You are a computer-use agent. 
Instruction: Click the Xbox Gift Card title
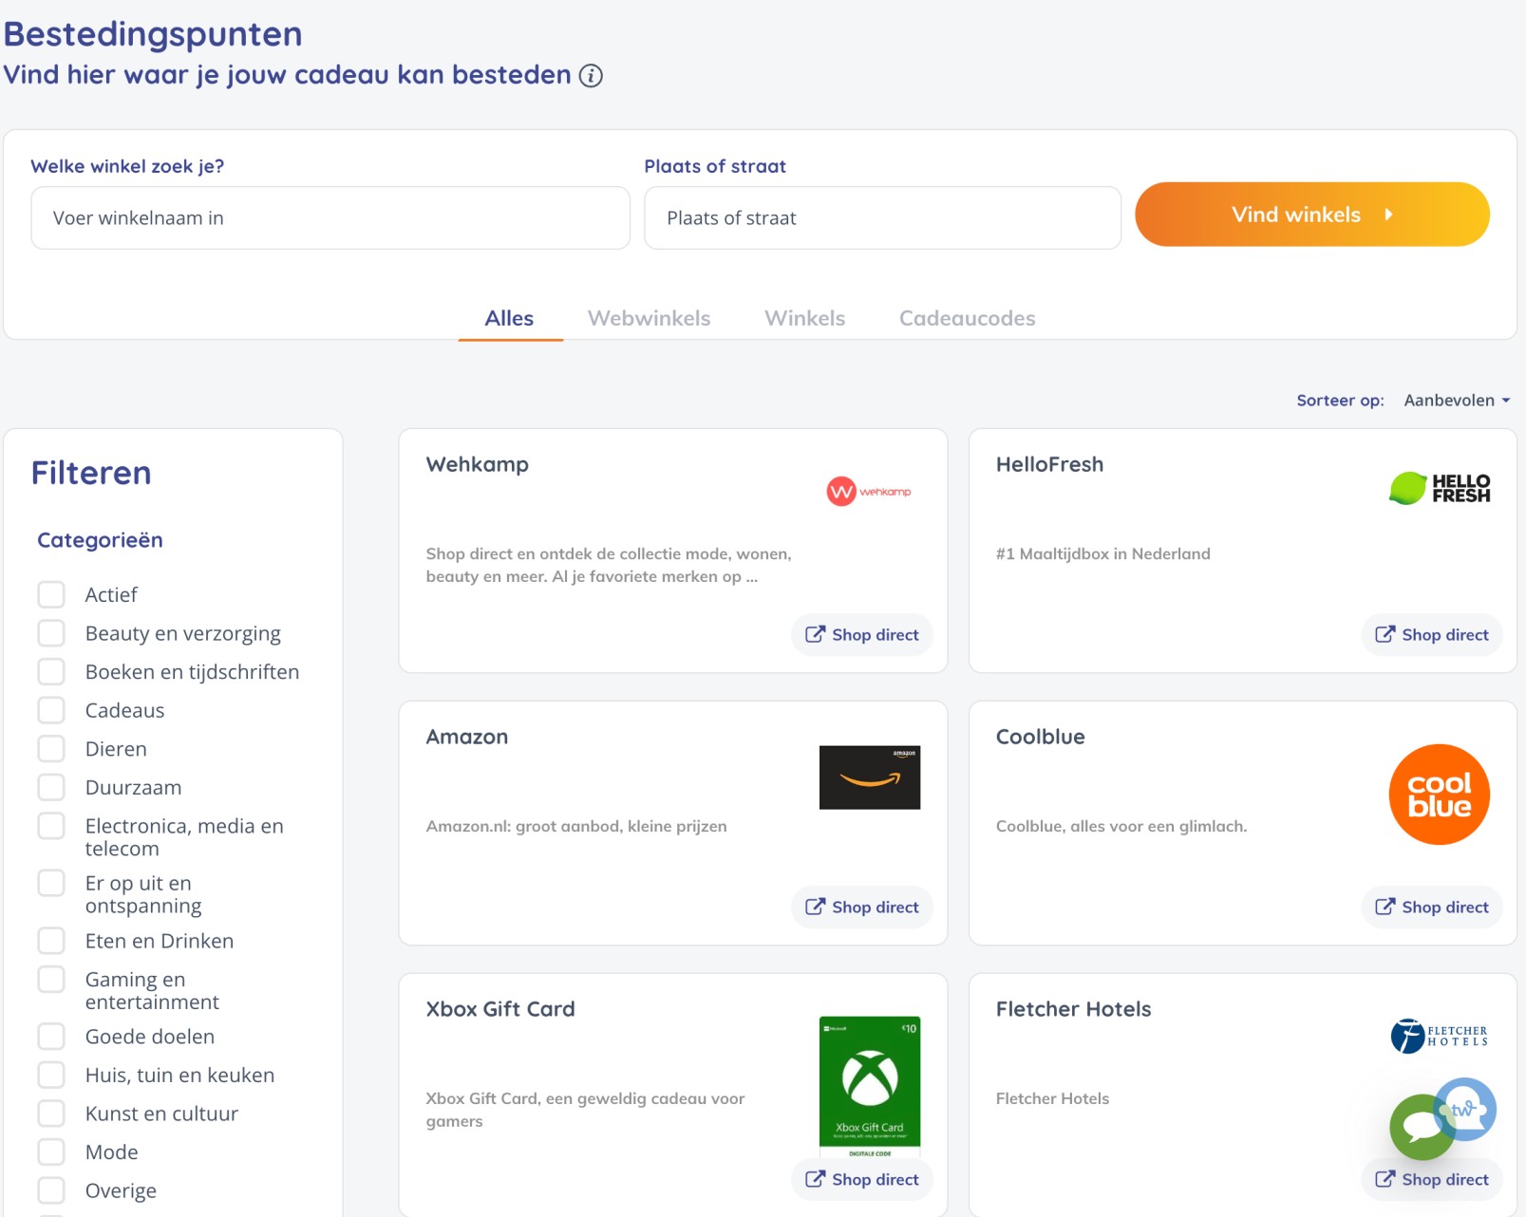tap(500, 1010)
